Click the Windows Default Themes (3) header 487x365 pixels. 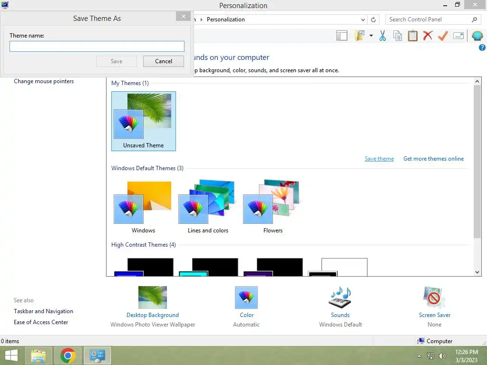[x=147, y=168]
